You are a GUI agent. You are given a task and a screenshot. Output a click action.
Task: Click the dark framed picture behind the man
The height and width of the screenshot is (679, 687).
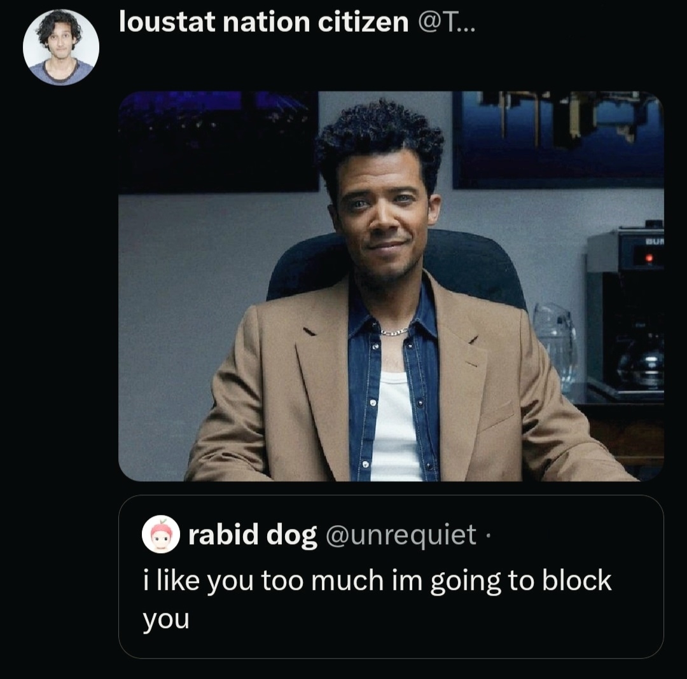(218, 141)
